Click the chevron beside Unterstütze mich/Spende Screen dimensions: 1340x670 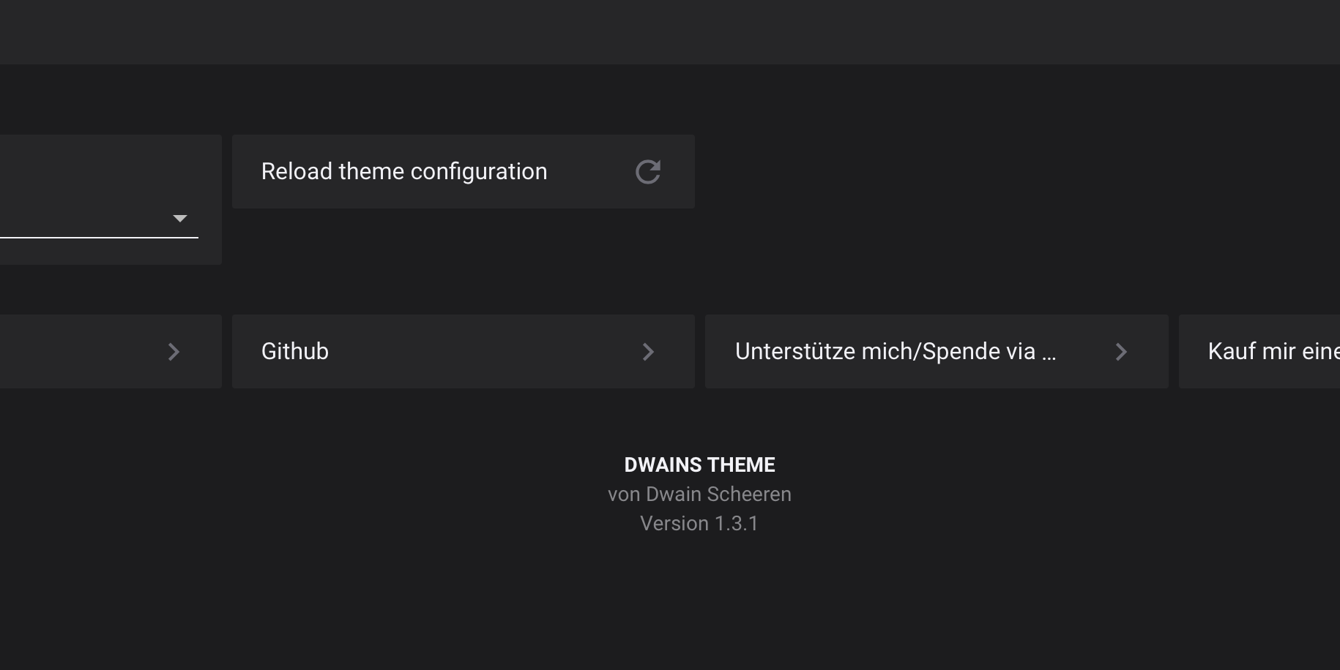pos(1121,352)
